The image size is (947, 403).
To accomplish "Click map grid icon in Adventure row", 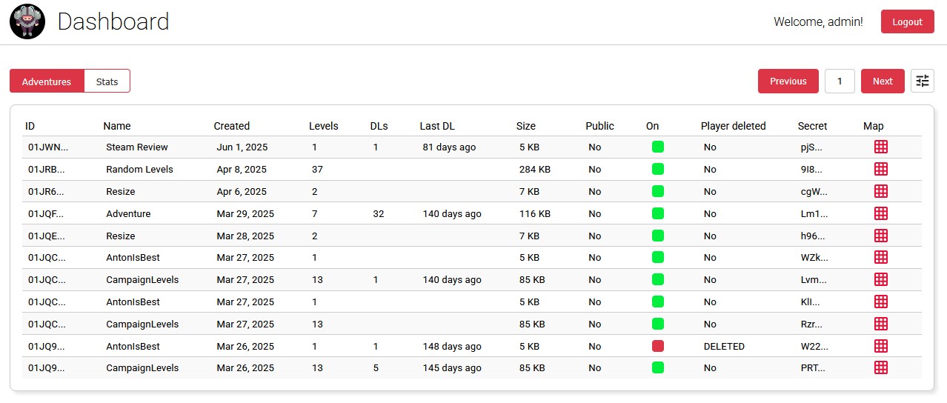I will [881, 213].
